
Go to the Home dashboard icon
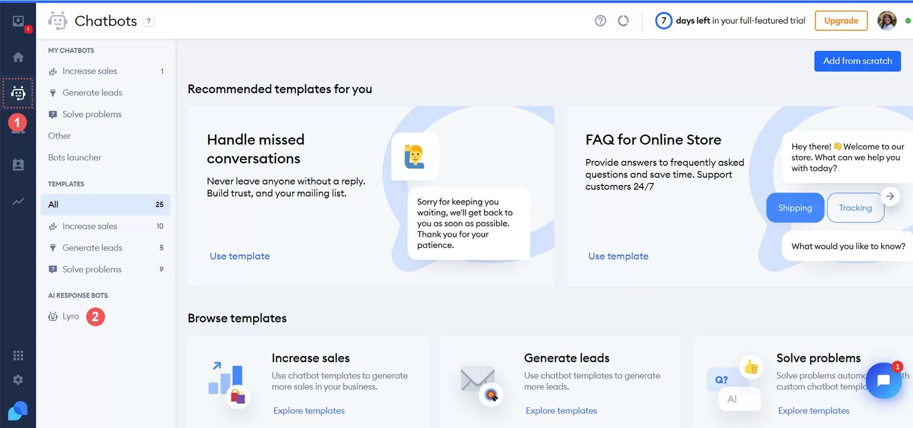[x=18, y=57]
